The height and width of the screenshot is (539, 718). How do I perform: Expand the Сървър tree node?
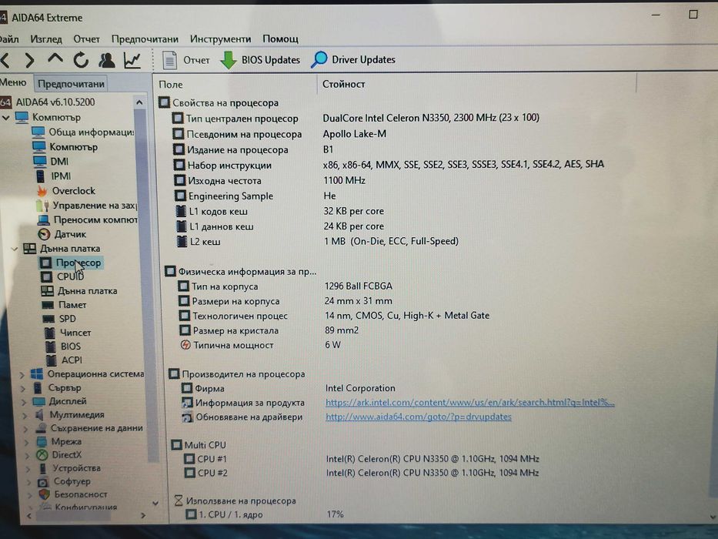click(22, 389)
